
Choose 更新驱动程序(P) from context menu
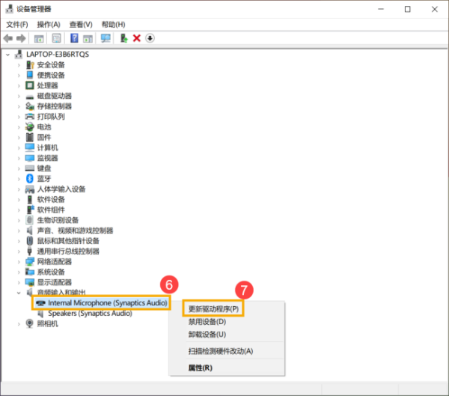pos(213,309)
